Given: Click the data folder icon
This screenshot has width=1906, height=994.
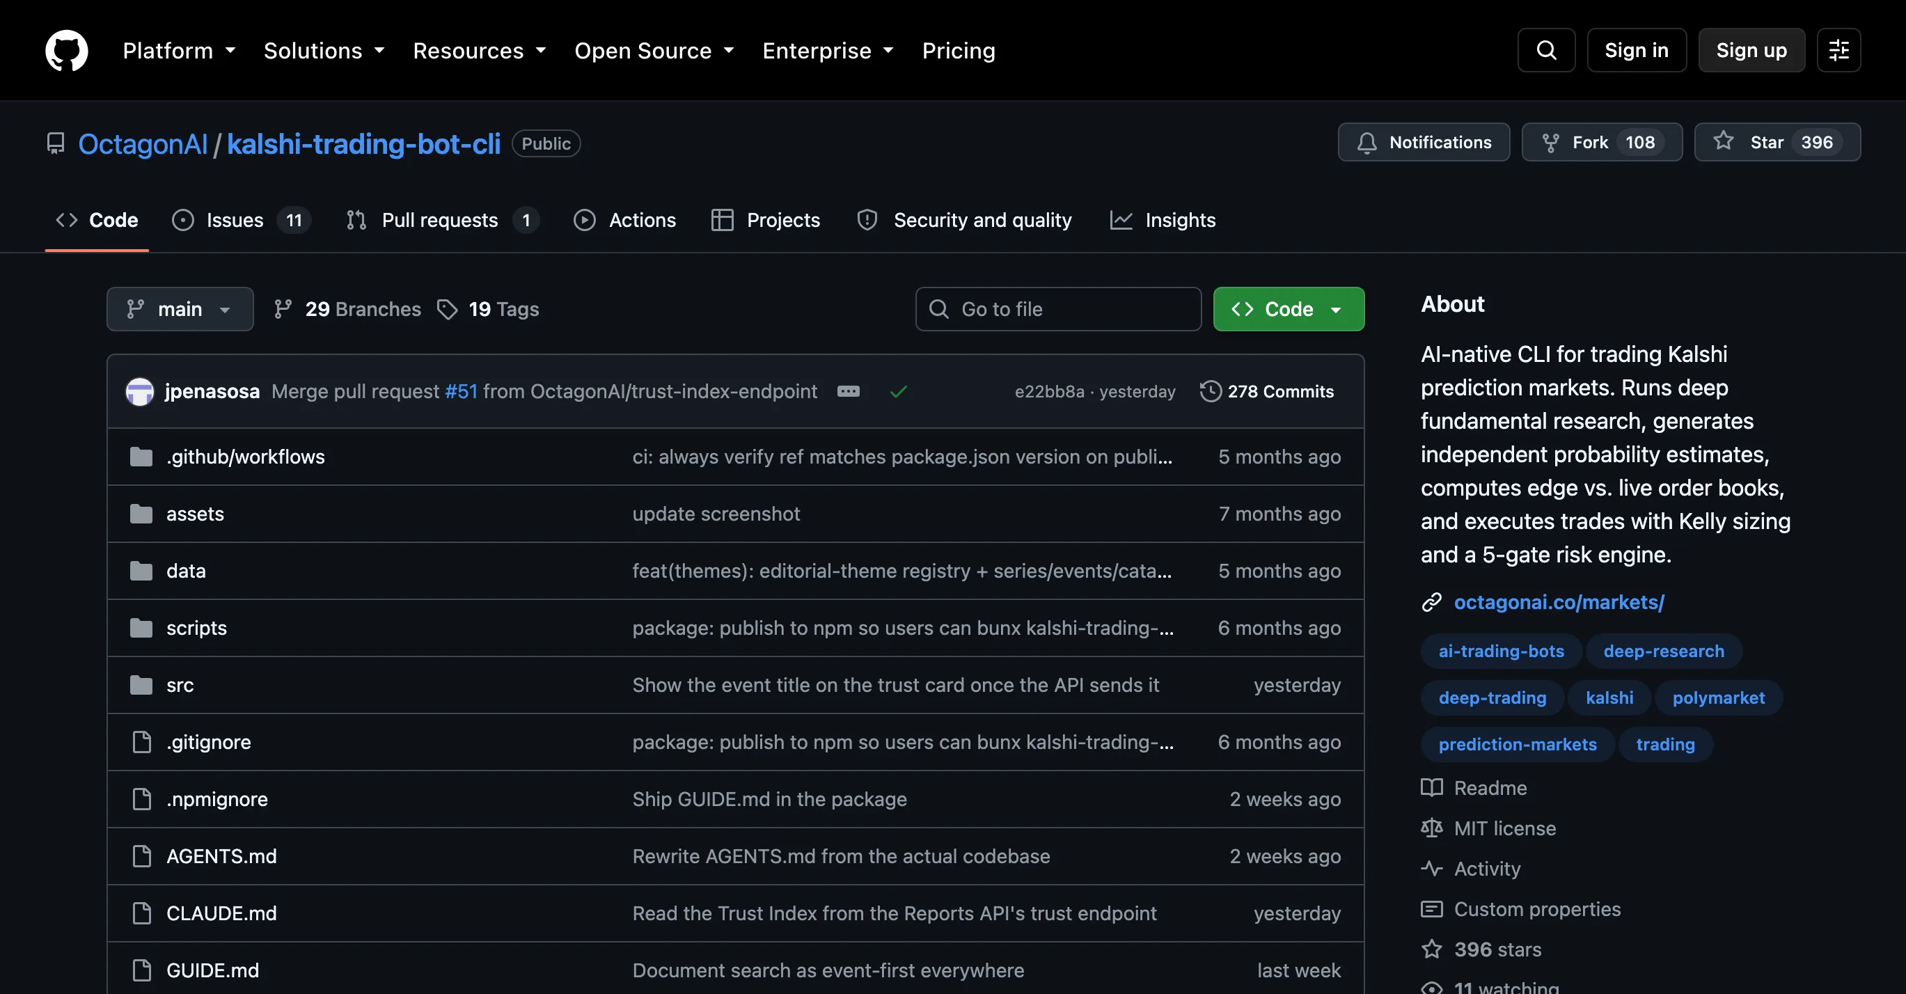Looking at the screenshot, I should [x=141, y=570].
